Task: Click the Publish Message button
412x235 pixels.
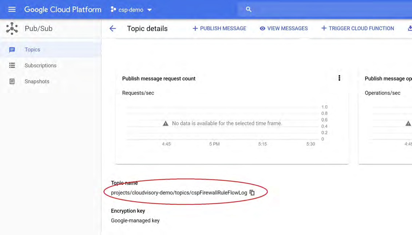Action: 219,28
